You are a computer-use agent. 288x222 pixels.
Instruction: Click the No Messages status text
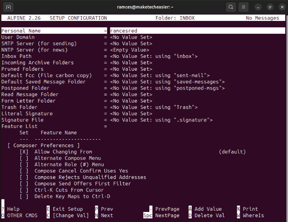(262, 18)
